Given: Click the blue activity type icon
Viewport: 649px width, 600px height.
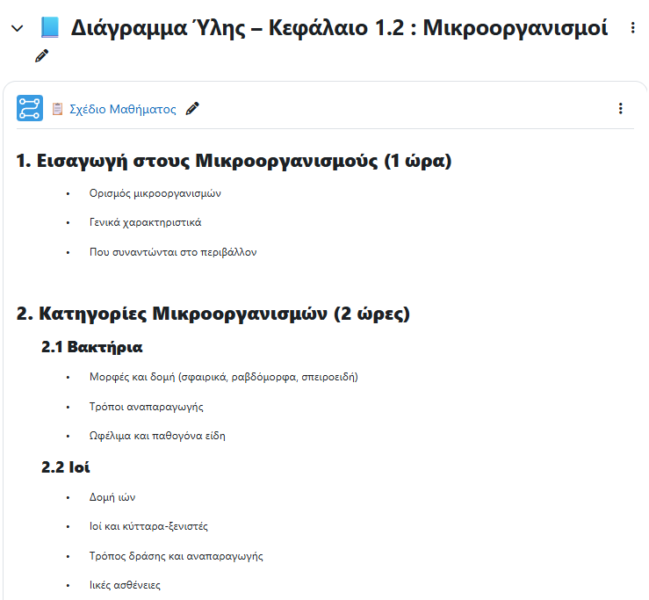Looking at the screenshot, I should coord(30,109).
